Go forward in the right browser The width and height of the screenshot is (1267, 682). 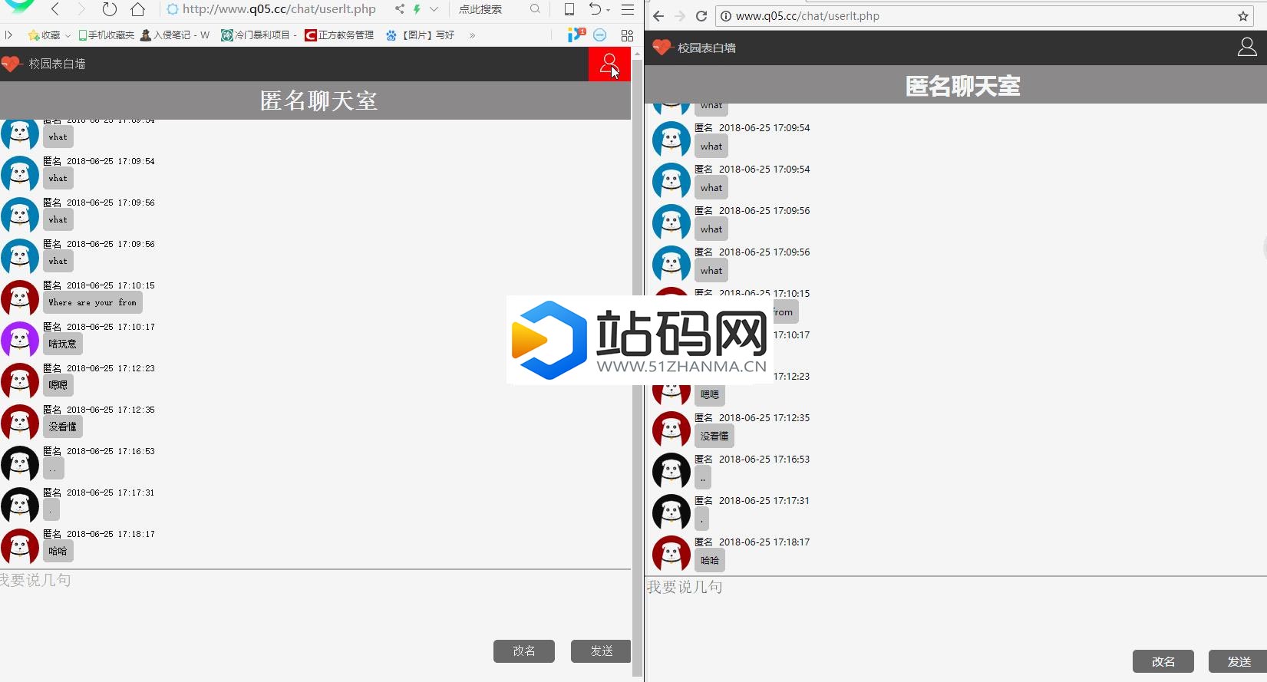680,16
